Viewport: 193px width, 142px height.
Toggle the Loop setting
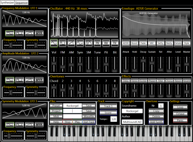180,107
